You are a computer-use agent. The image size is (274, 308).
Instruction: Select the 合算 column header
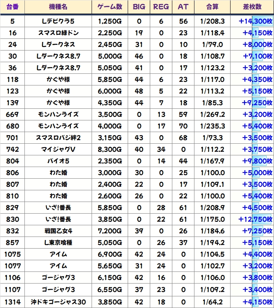point(212,7)
